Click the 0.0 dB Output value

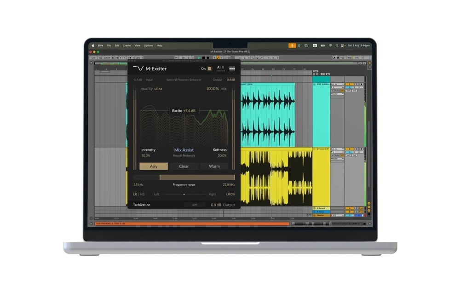[216, 205]
